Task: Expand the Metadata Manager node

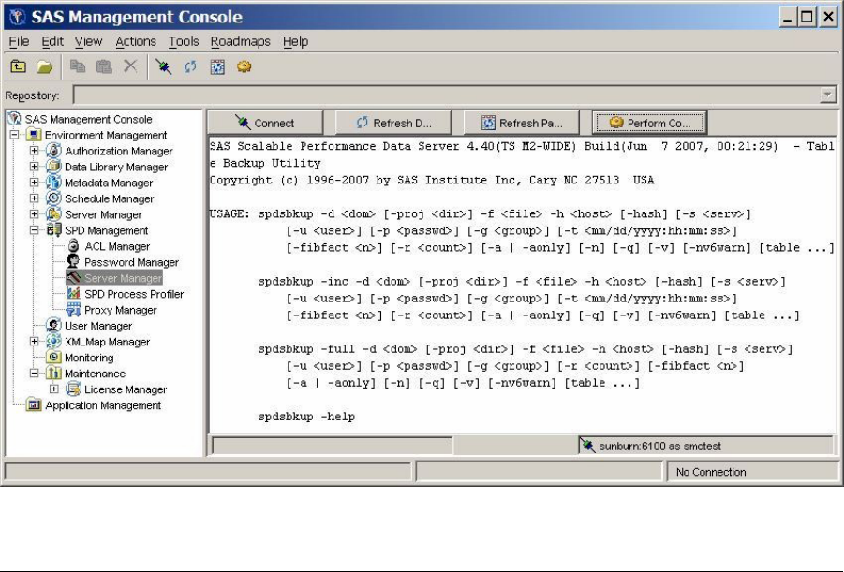Action: [x=34, y=183]
